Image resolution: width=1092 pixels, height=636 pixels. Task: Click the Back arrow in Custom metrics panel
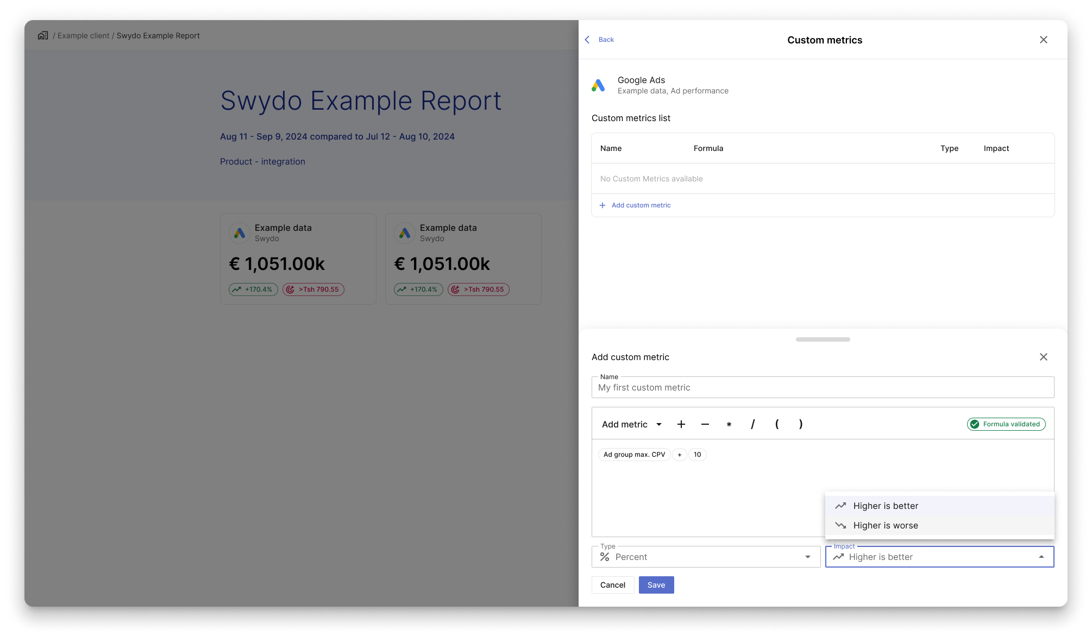pos(587,40)
